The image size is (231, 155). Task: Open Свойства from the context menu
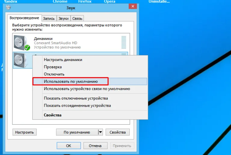tap(90, 115)
